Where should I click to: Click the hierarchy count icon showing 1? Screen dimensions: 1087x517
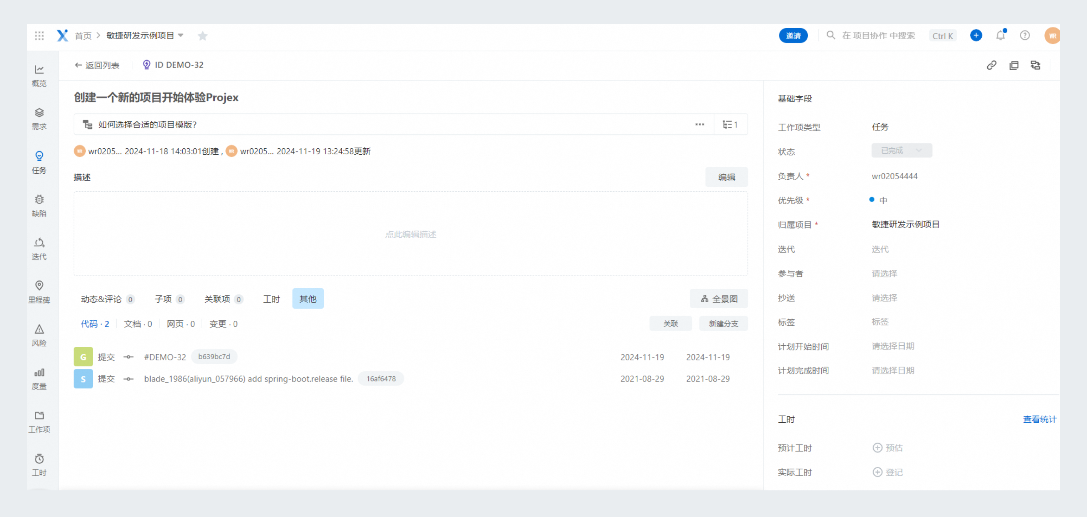tap(730, 125)
